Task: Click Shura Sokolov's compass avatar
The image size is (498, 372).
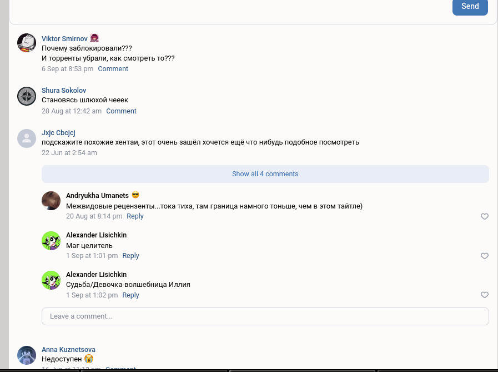Action: (x=27, y=96)
